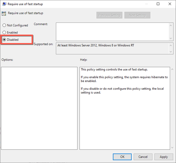Choose the Enabled radio option
176x163 pixels.
point(4,33)
